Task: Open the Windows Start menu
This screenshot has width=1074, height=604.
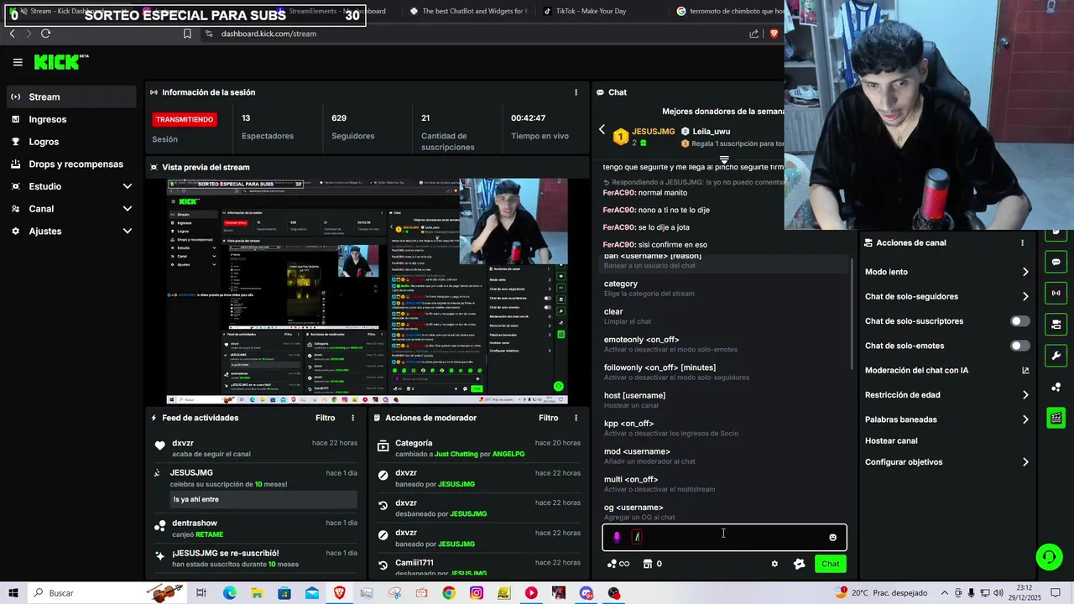Action: [13, 593]
